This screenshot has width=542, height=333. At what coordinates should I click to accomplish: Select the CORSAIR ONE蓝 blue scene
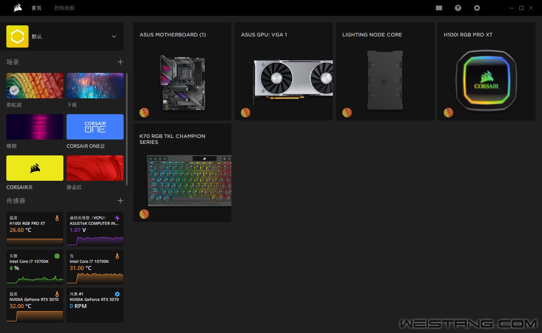pyautogui.click(x=95, y=127)
